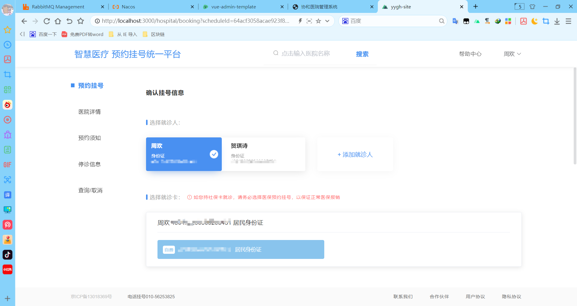This screenshot has height=306, width=577.
Task: Open the address bar extra options chevron
Action: coord(327,21)
